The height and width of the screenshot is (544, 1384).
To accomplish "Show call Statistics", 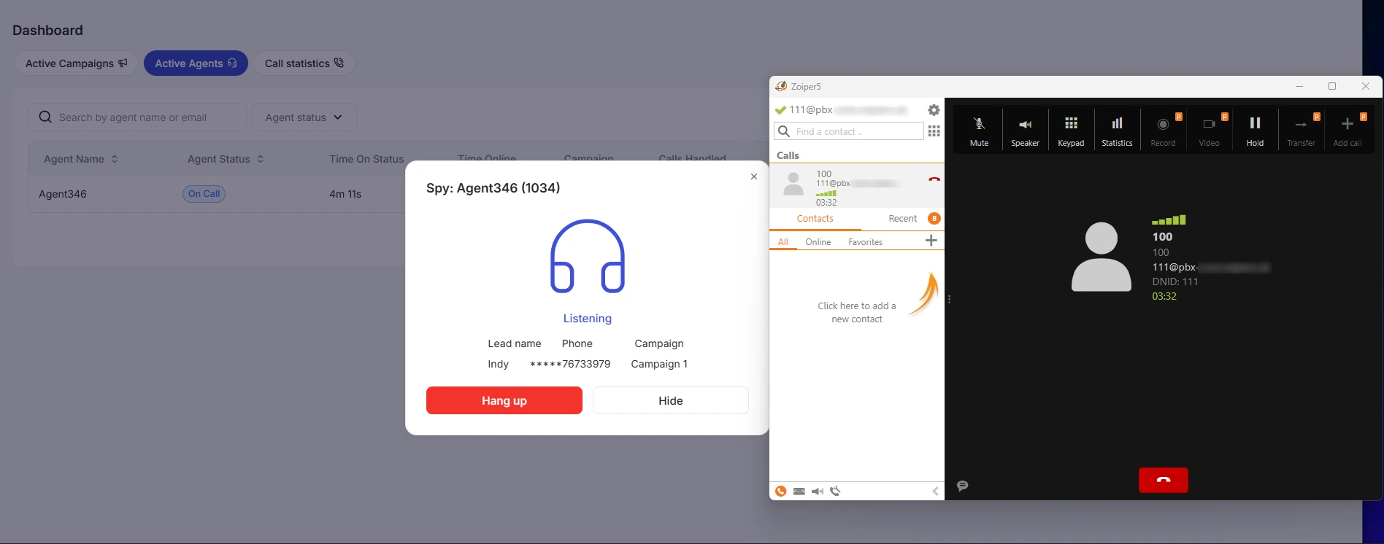I will [x=1117, y=130].
